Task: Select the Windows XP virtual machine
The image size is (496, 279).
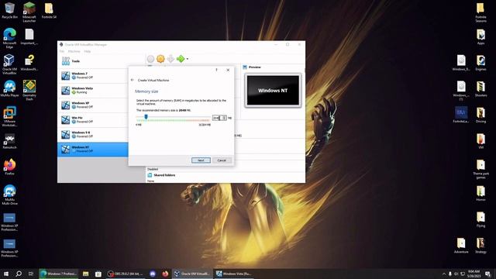Action: 93,105
